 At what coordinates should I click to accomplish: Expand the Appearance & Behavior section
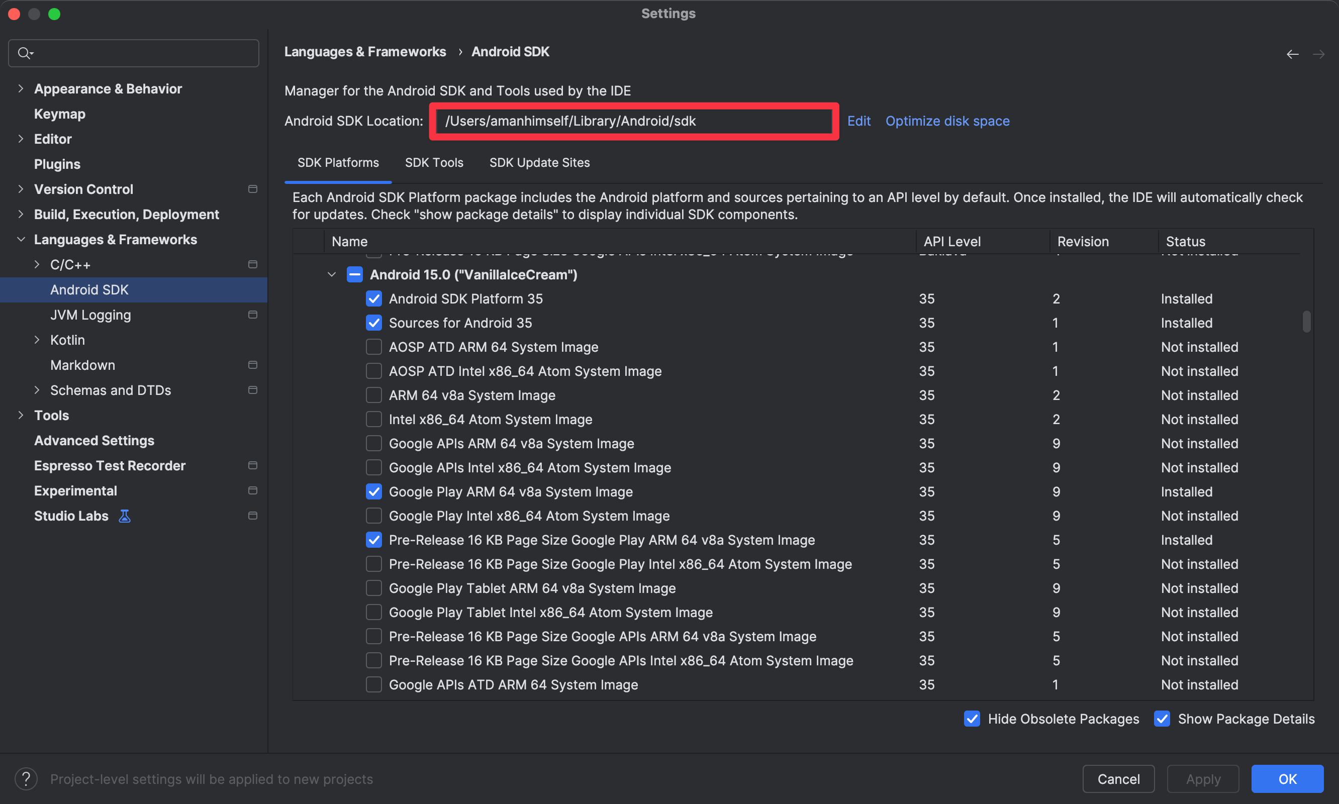pyautogui.click(x=21, y=88)
